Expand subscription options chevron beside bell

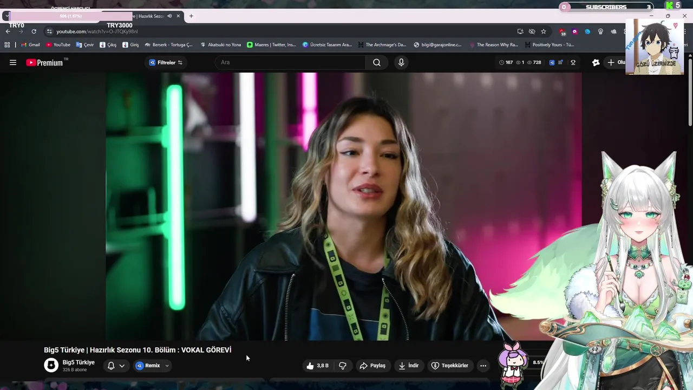pos(122,366)
